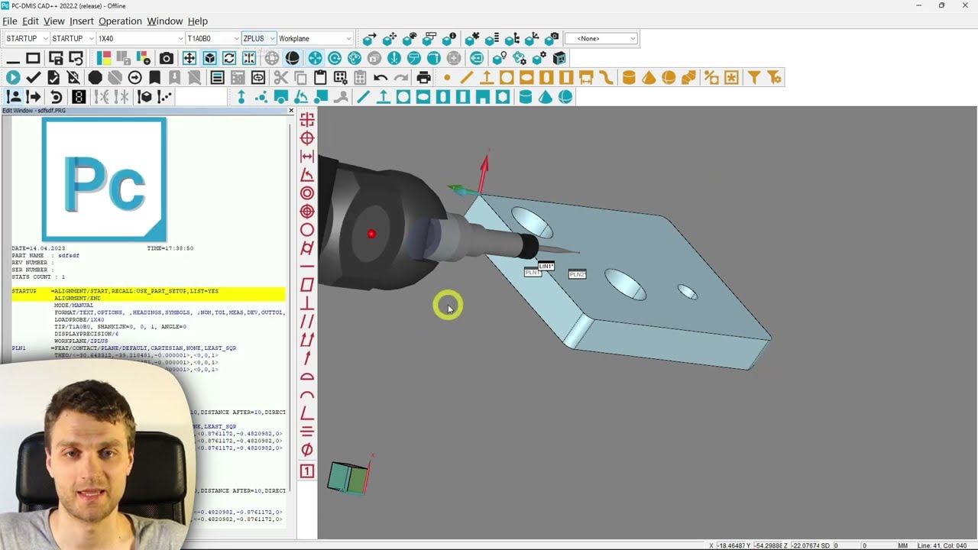978x550 pixels.
Task: Click the orange sphere feature icon
Action: pos(669,77)
